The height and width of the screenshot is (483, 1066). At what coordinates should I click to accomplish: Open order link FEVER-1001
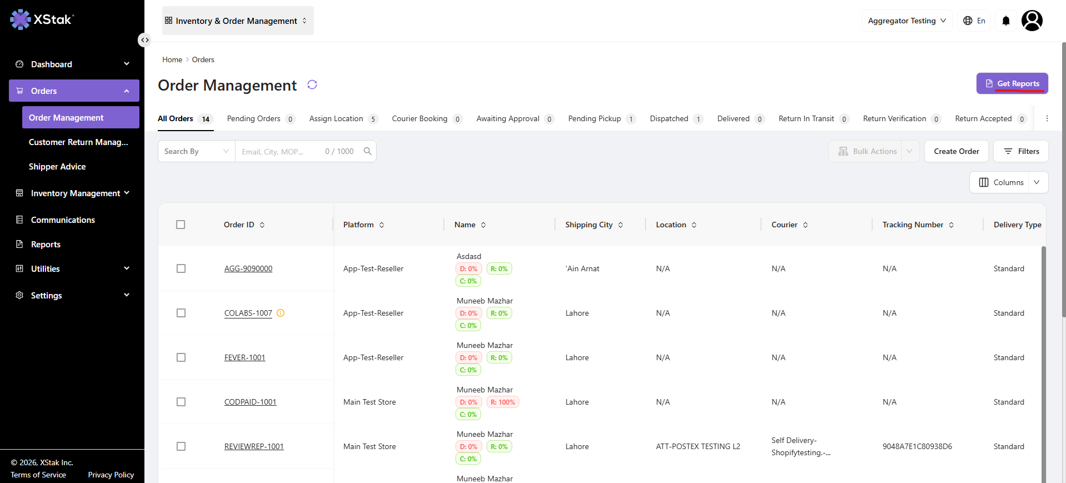245,357
